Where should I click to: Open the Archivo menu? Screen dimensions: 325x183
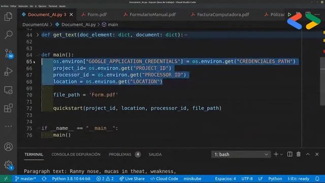pos(5,6)
